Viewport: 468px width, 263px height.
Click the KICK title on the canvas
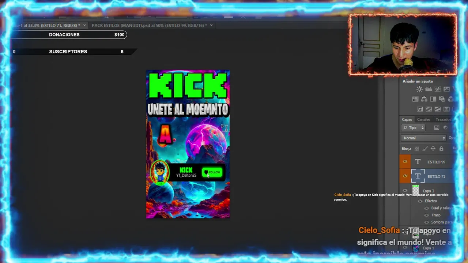(188, 85)
